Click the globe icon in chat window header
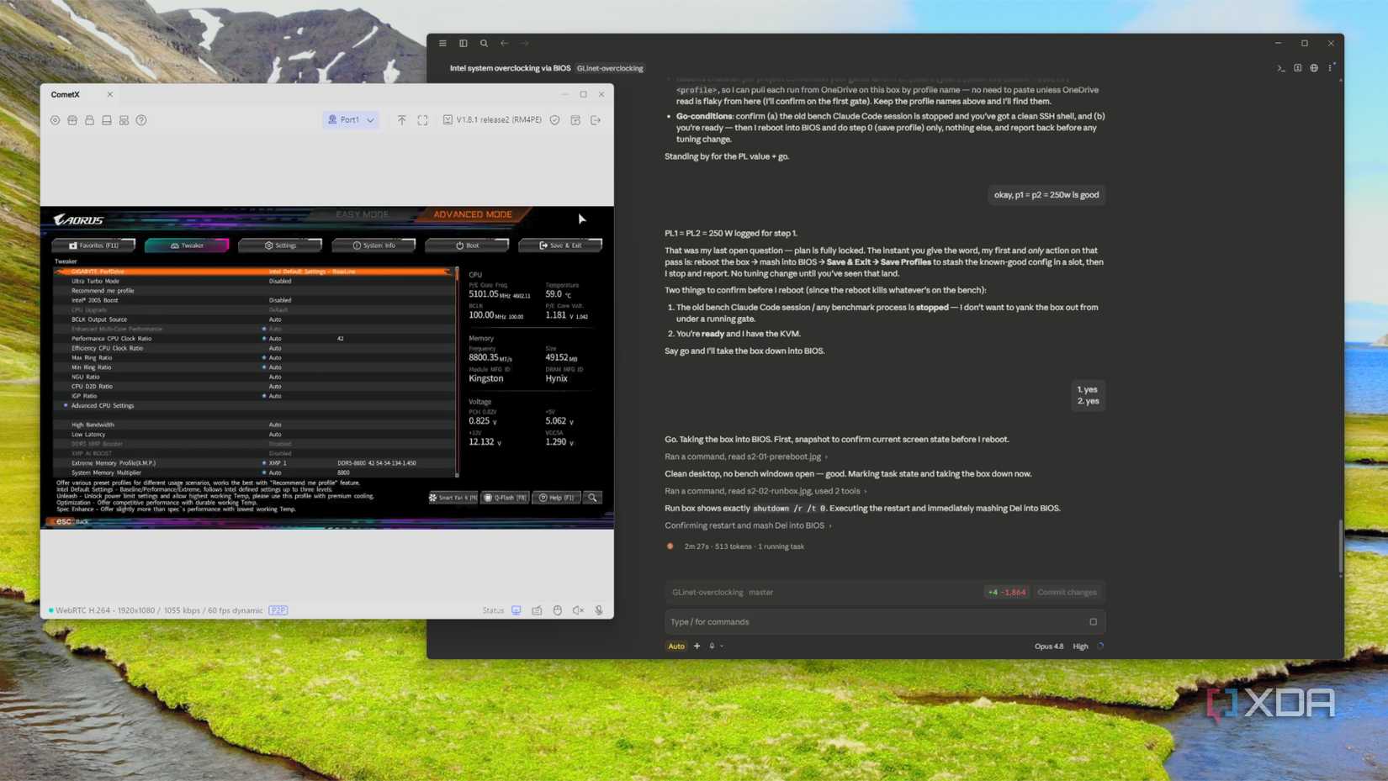1388x781 pixels. tap(1314, 68)
